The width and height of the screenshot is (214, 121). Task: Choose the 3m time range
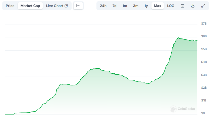136,6
